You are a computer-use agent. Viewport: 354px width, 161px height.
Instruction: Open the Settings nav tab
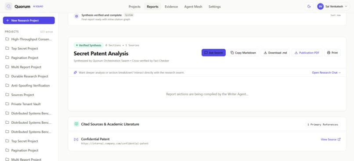(x=214, y=7)
